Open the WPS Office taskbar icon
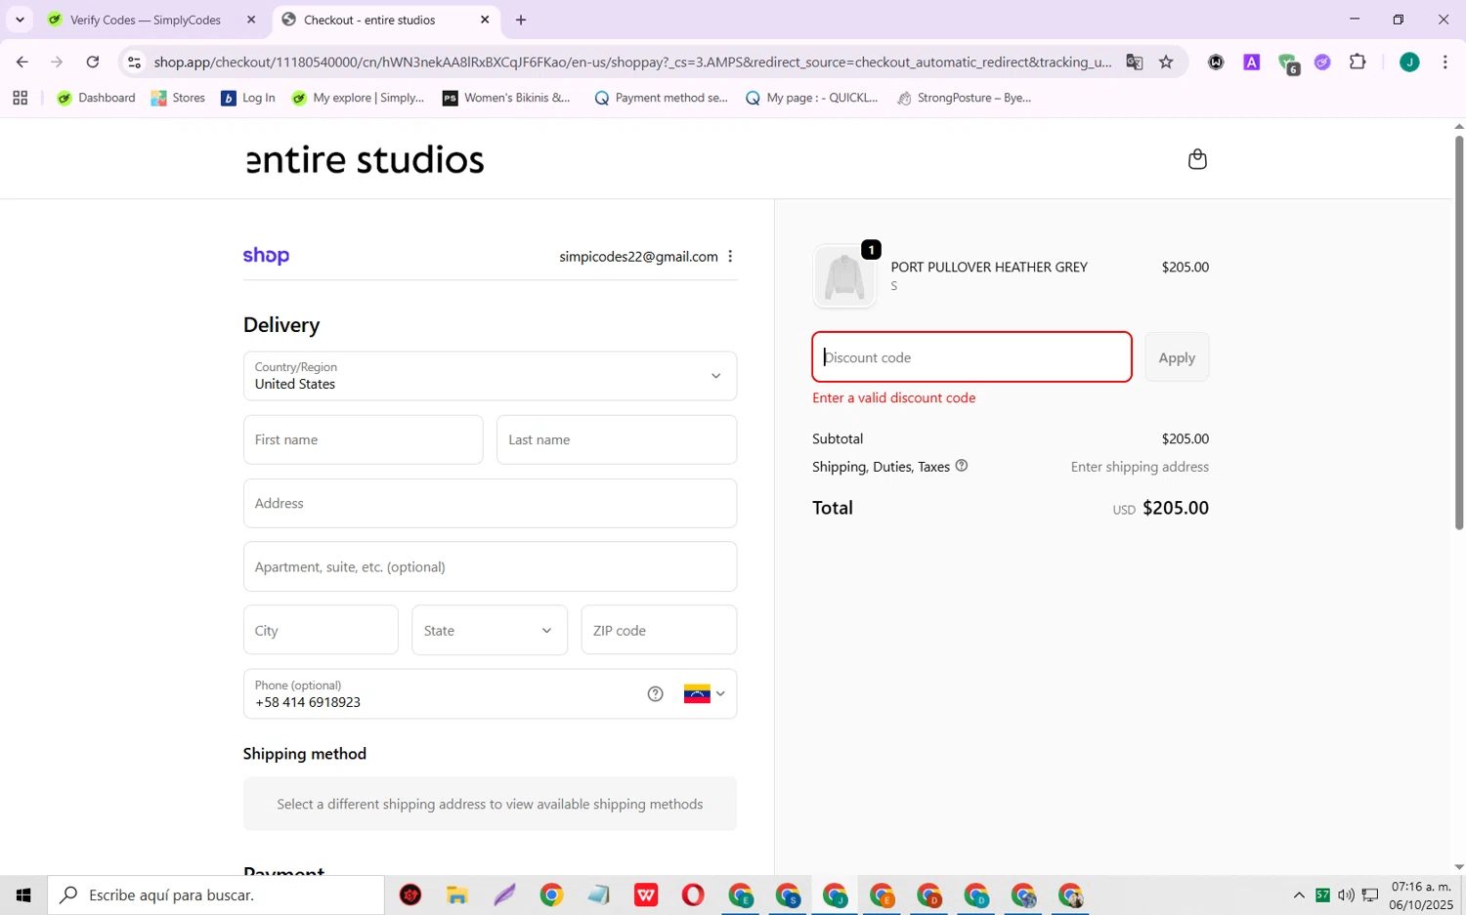 646,894
